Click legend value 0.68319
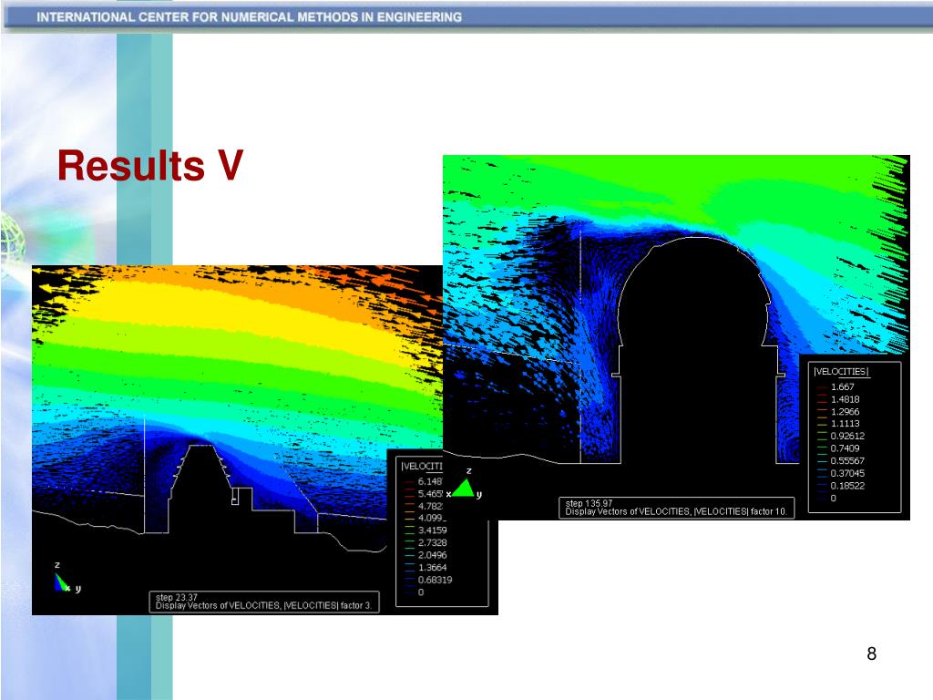933x700 pixels. click(435, 580)
